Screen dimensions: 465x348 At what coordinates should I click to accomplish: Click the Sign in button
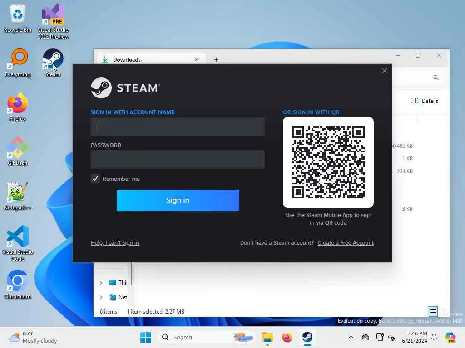[178, 200]
